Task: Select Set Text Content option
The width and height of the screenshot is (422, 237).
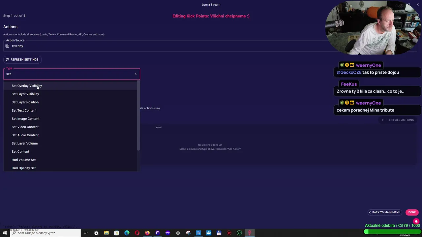Action: pyautogui.click(x=24, y=110)
